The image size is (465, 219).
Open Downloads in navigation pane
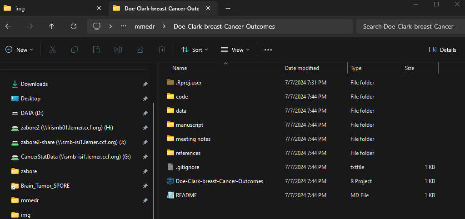pyautogui.click(x=34, y=84)
